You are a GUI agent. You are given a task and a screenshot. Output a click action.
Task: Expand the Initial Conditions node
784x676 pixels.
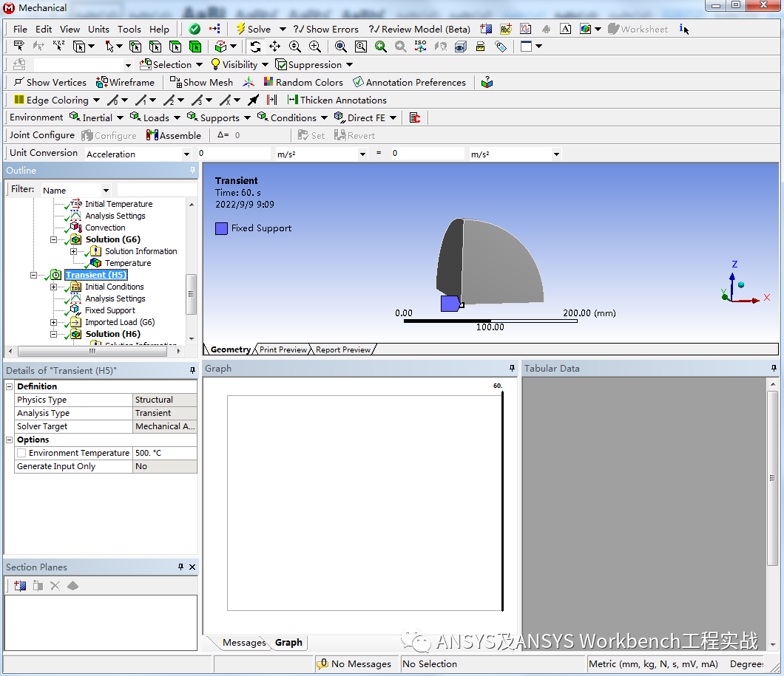[53, 287]
